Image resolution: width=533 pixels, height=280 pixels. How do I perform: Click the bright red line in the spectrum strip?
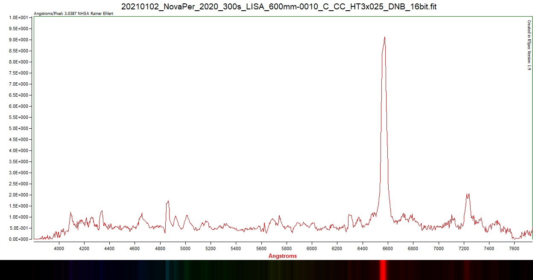click(383, 270)
